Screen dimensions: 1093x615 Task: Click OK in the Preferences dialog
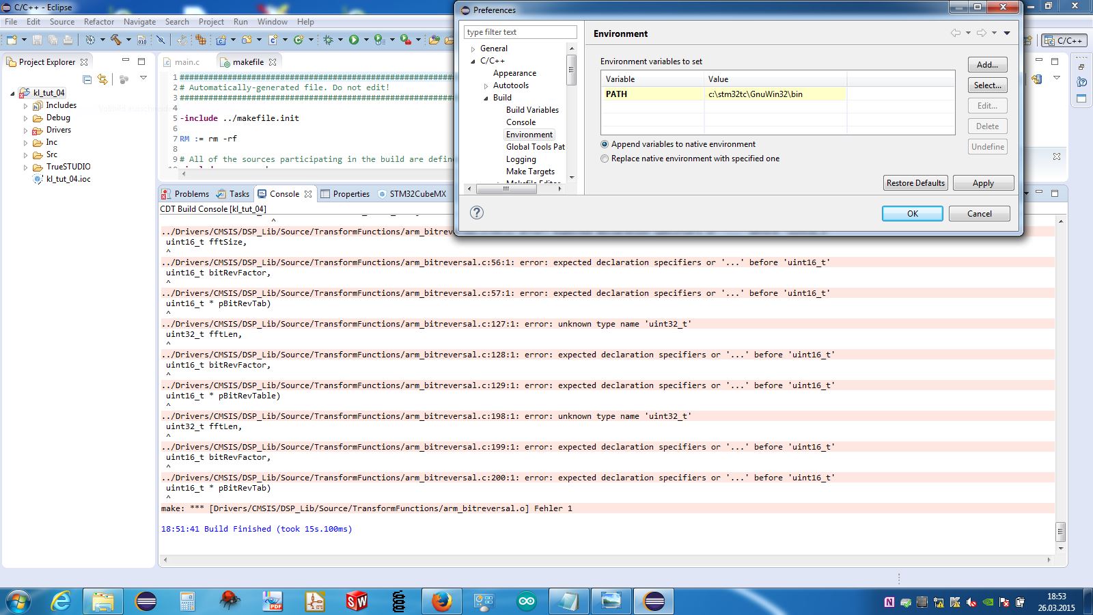coord(912,214)
